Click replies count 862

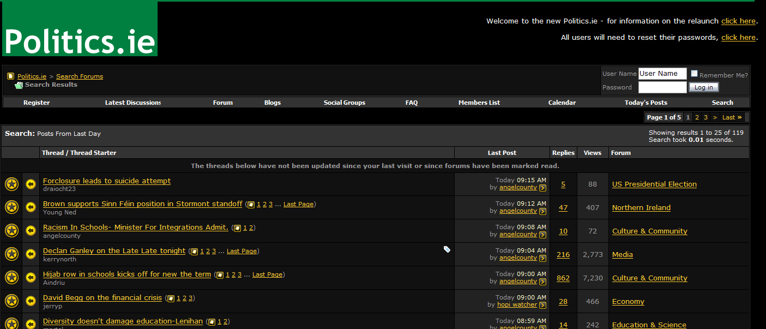point(563,278)
